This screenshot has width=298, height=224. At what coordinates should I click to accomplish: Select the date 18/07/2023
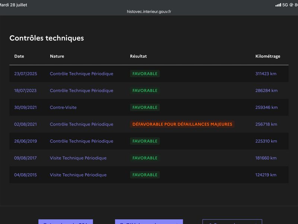[x=25, y=90]
